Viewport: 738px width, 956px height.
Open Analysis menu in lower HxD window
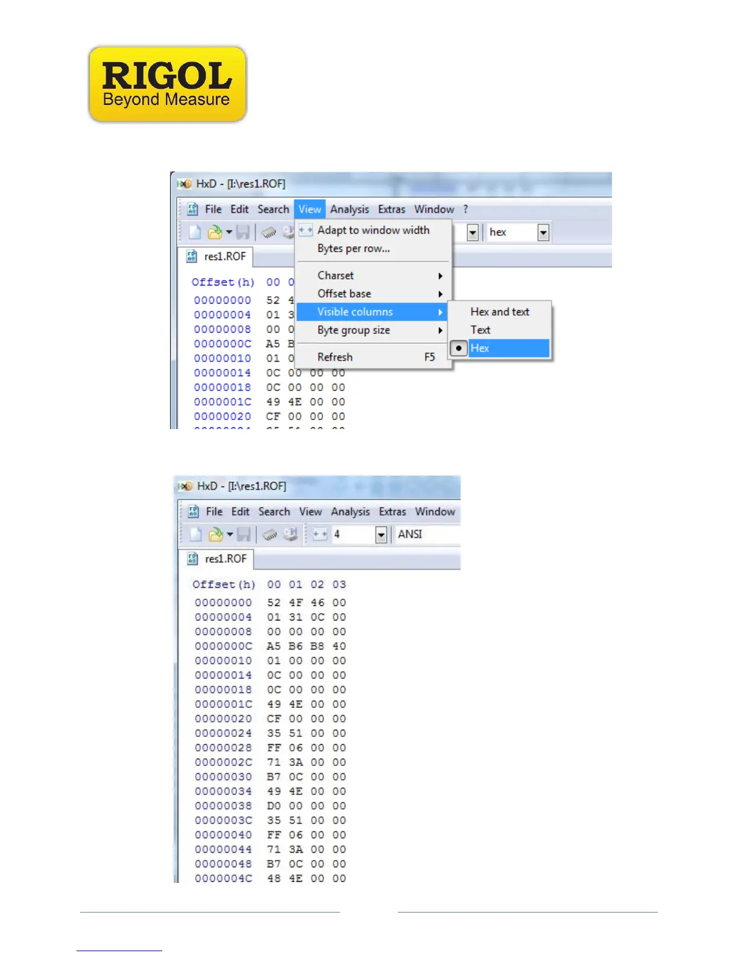pos(350,511)
